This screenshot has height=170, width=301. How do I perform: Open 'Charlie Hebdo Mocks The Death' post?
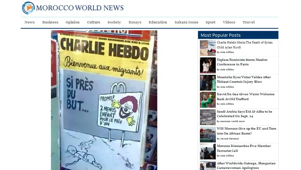point(244,45)
